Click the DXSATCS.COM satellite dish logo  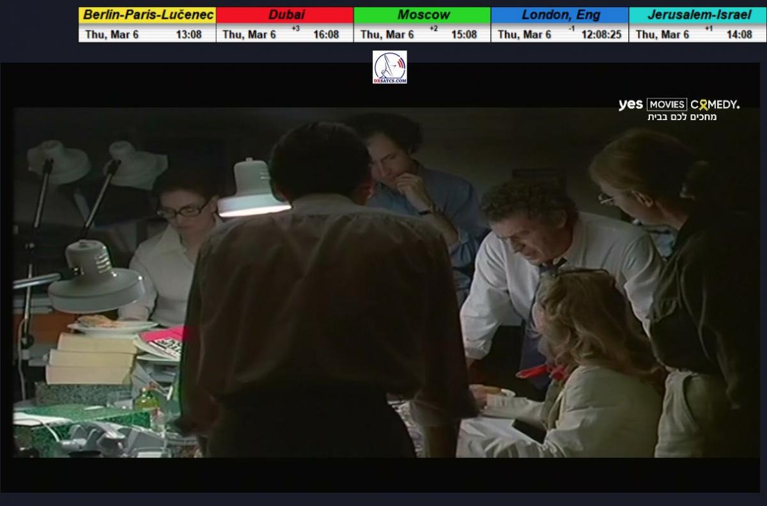pyautogui.click(x=389, y=67)
